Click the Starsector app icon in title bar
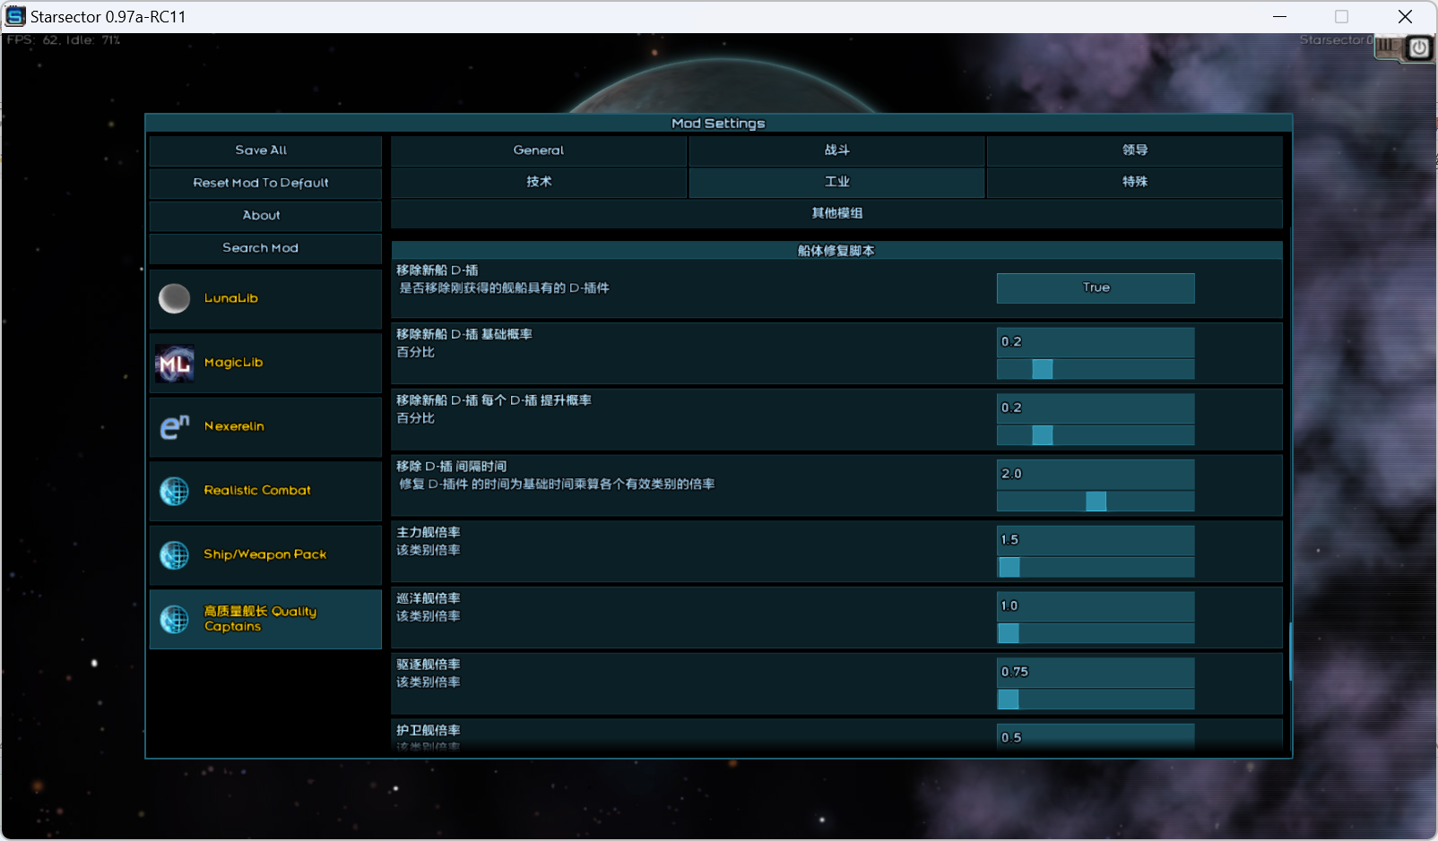 coord(15,16)
